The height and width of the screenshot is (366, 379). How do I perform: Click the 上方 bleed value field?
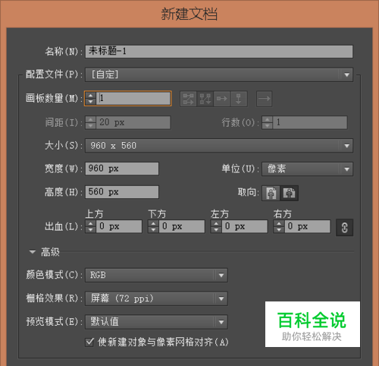pyautogui.click(x=119, y=226)
